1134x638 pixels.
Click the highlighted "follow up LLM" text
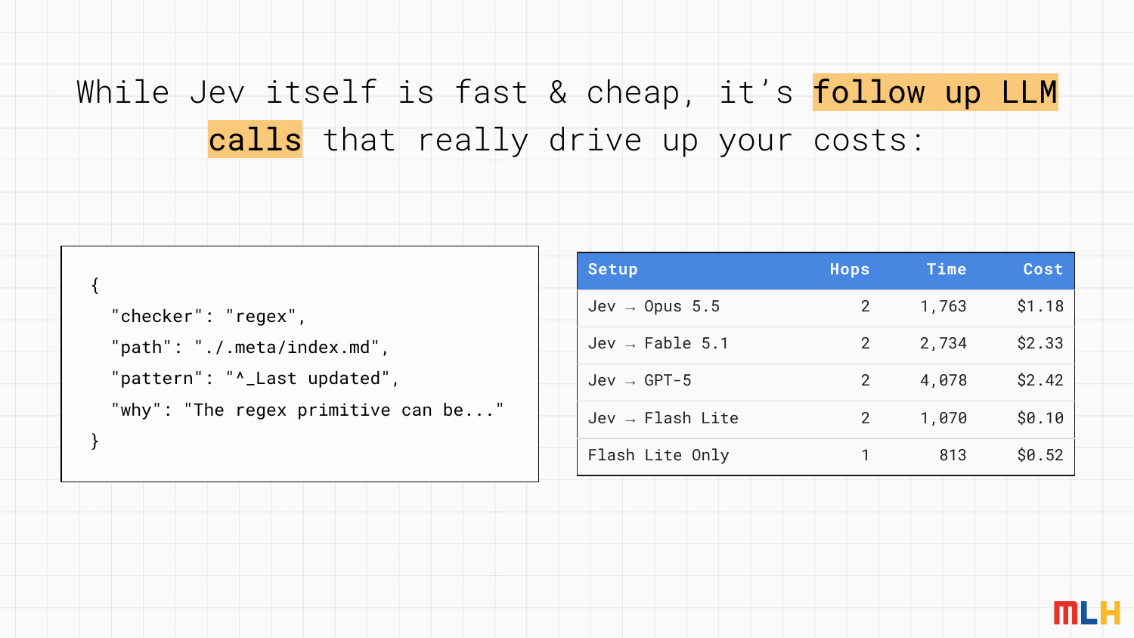[x=935, y=92]
